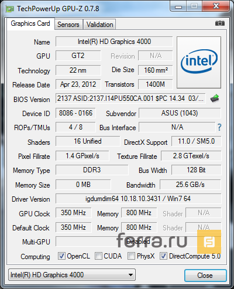Click the BIOS Version field

point(130,98)
